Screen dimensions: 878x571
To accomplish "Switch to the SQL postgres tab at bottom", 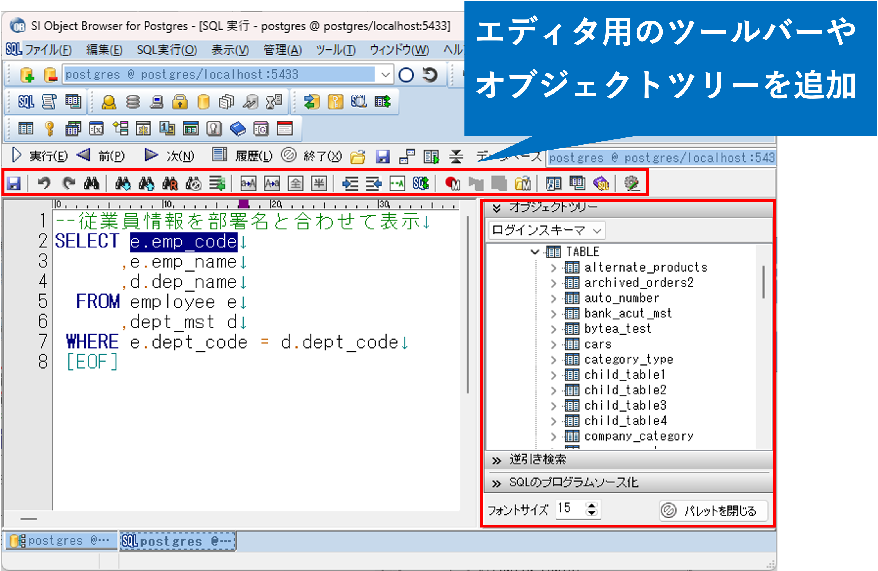I will [x=177, y=541].
